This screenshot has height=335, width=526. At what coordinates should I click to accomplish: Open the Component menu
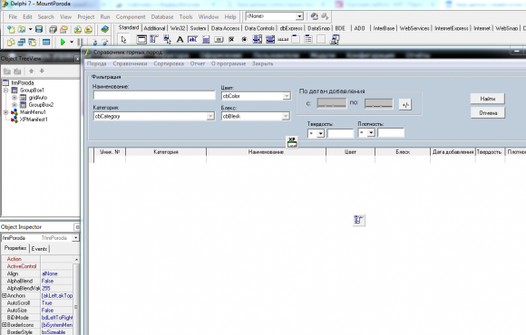pyautogui.click(x=131, y=16)
